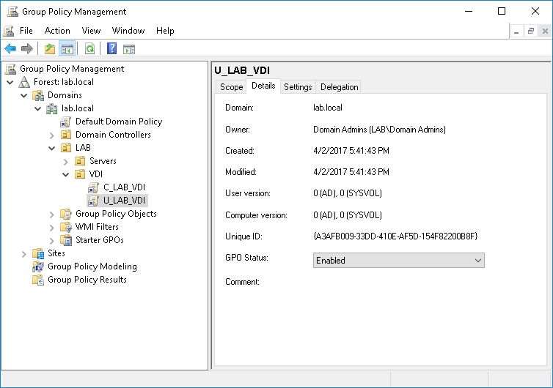
Task: Open Help via the blue question mark icon
Action: pyautogui.click(x=111, y=49)
